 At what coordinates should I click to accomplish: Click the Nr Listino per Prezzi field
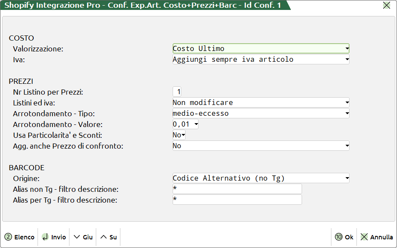click(x=177, y=92)
